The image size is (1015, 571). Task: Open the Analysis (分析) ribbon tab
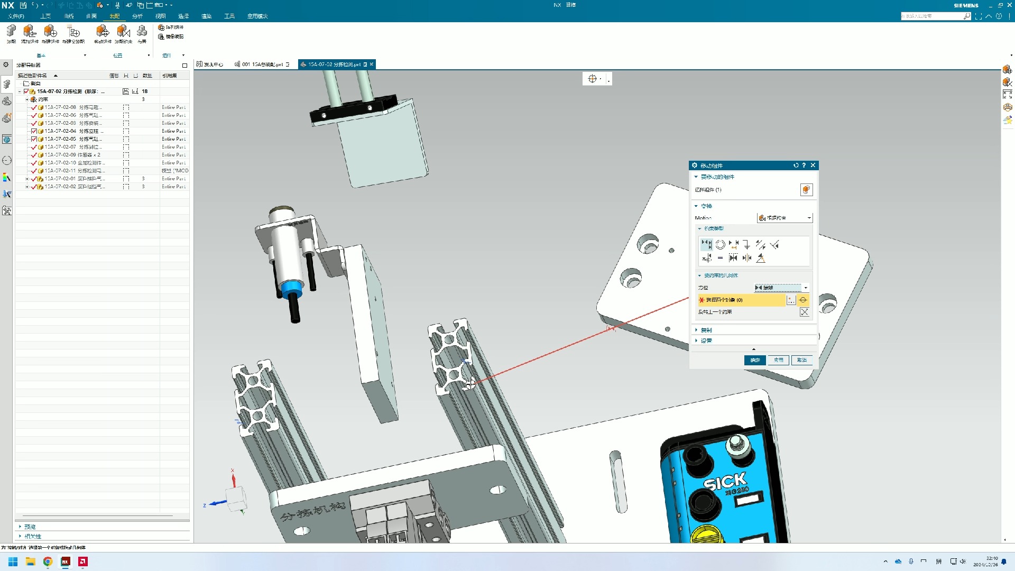137,16
